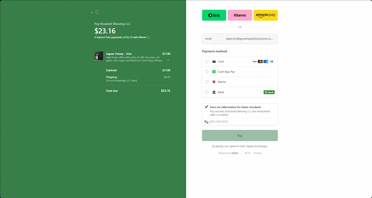Select the Card radio button

[x=207, y=62]
